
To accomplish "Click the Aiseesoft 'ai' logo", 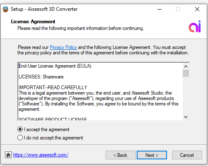I will pos(195,27).
